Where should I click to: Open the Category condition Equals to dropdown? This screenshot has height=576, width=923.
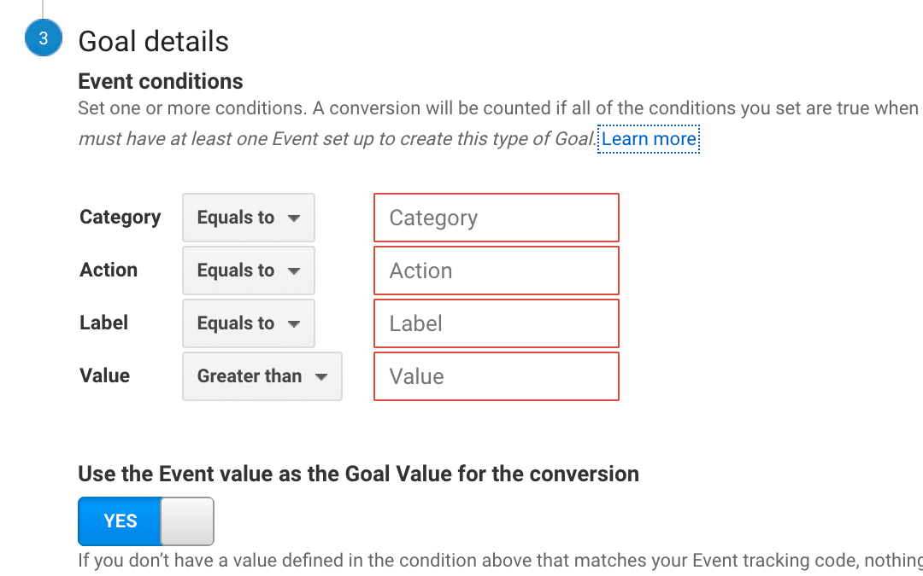point(249,218)
